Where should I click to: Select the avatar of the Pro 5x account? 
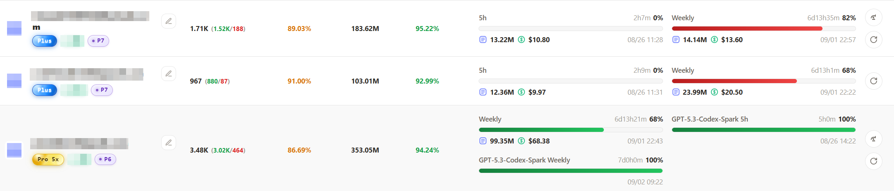click(14, 150)
